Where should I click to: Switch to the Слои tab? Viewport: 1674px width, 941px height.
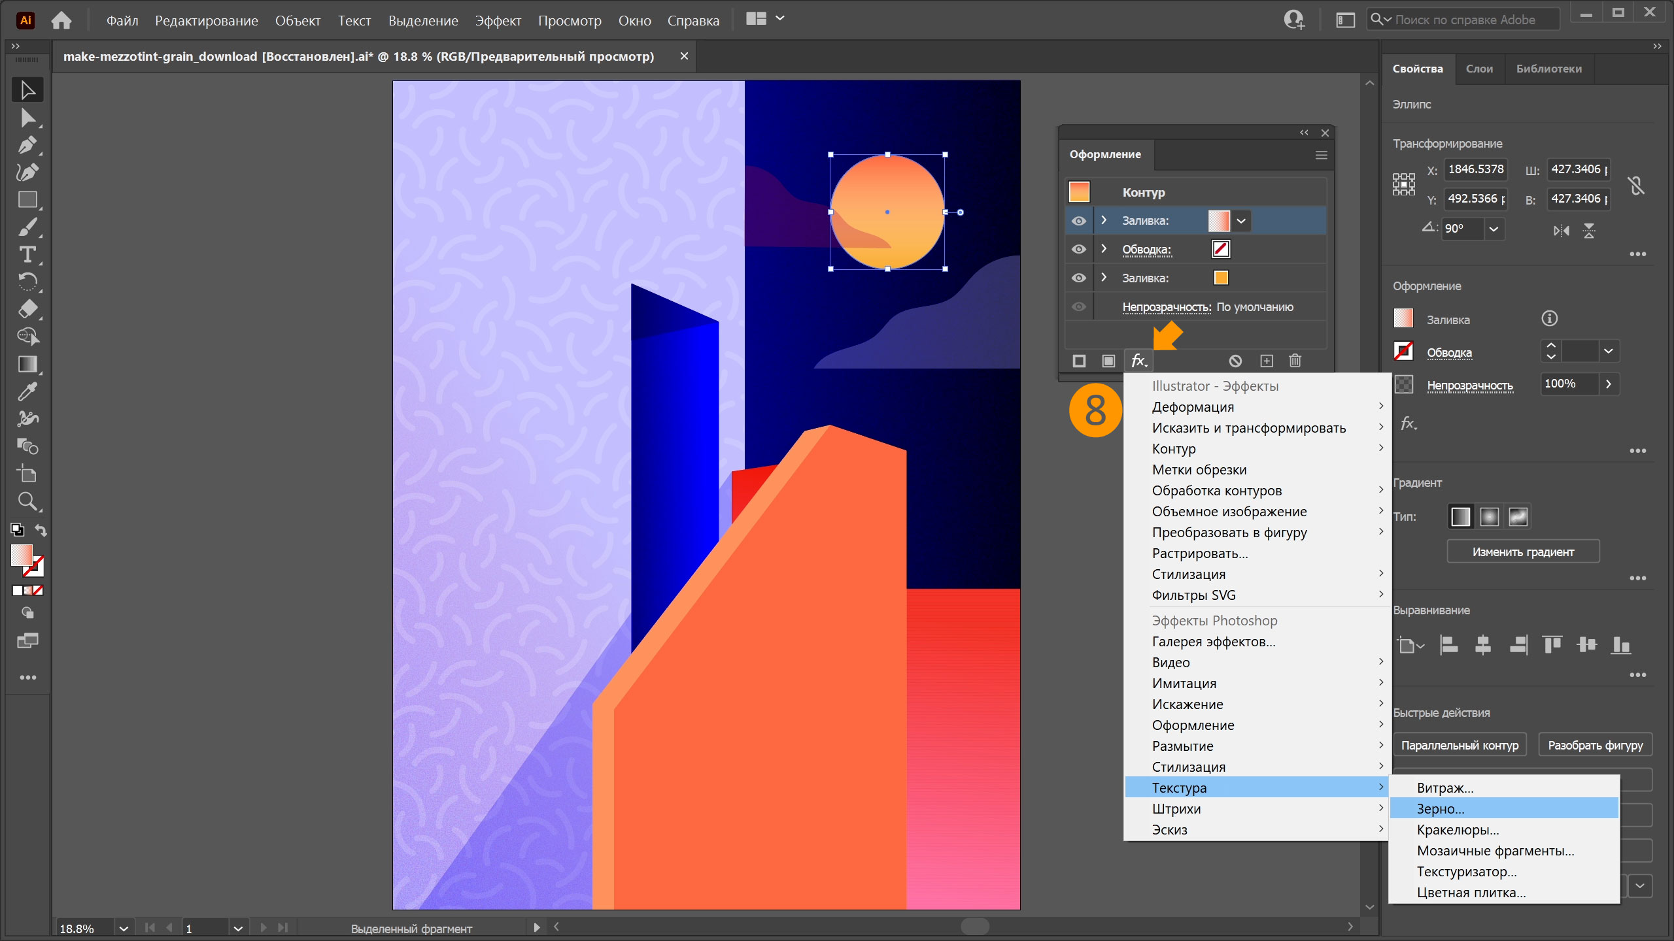click(1479, 69)
